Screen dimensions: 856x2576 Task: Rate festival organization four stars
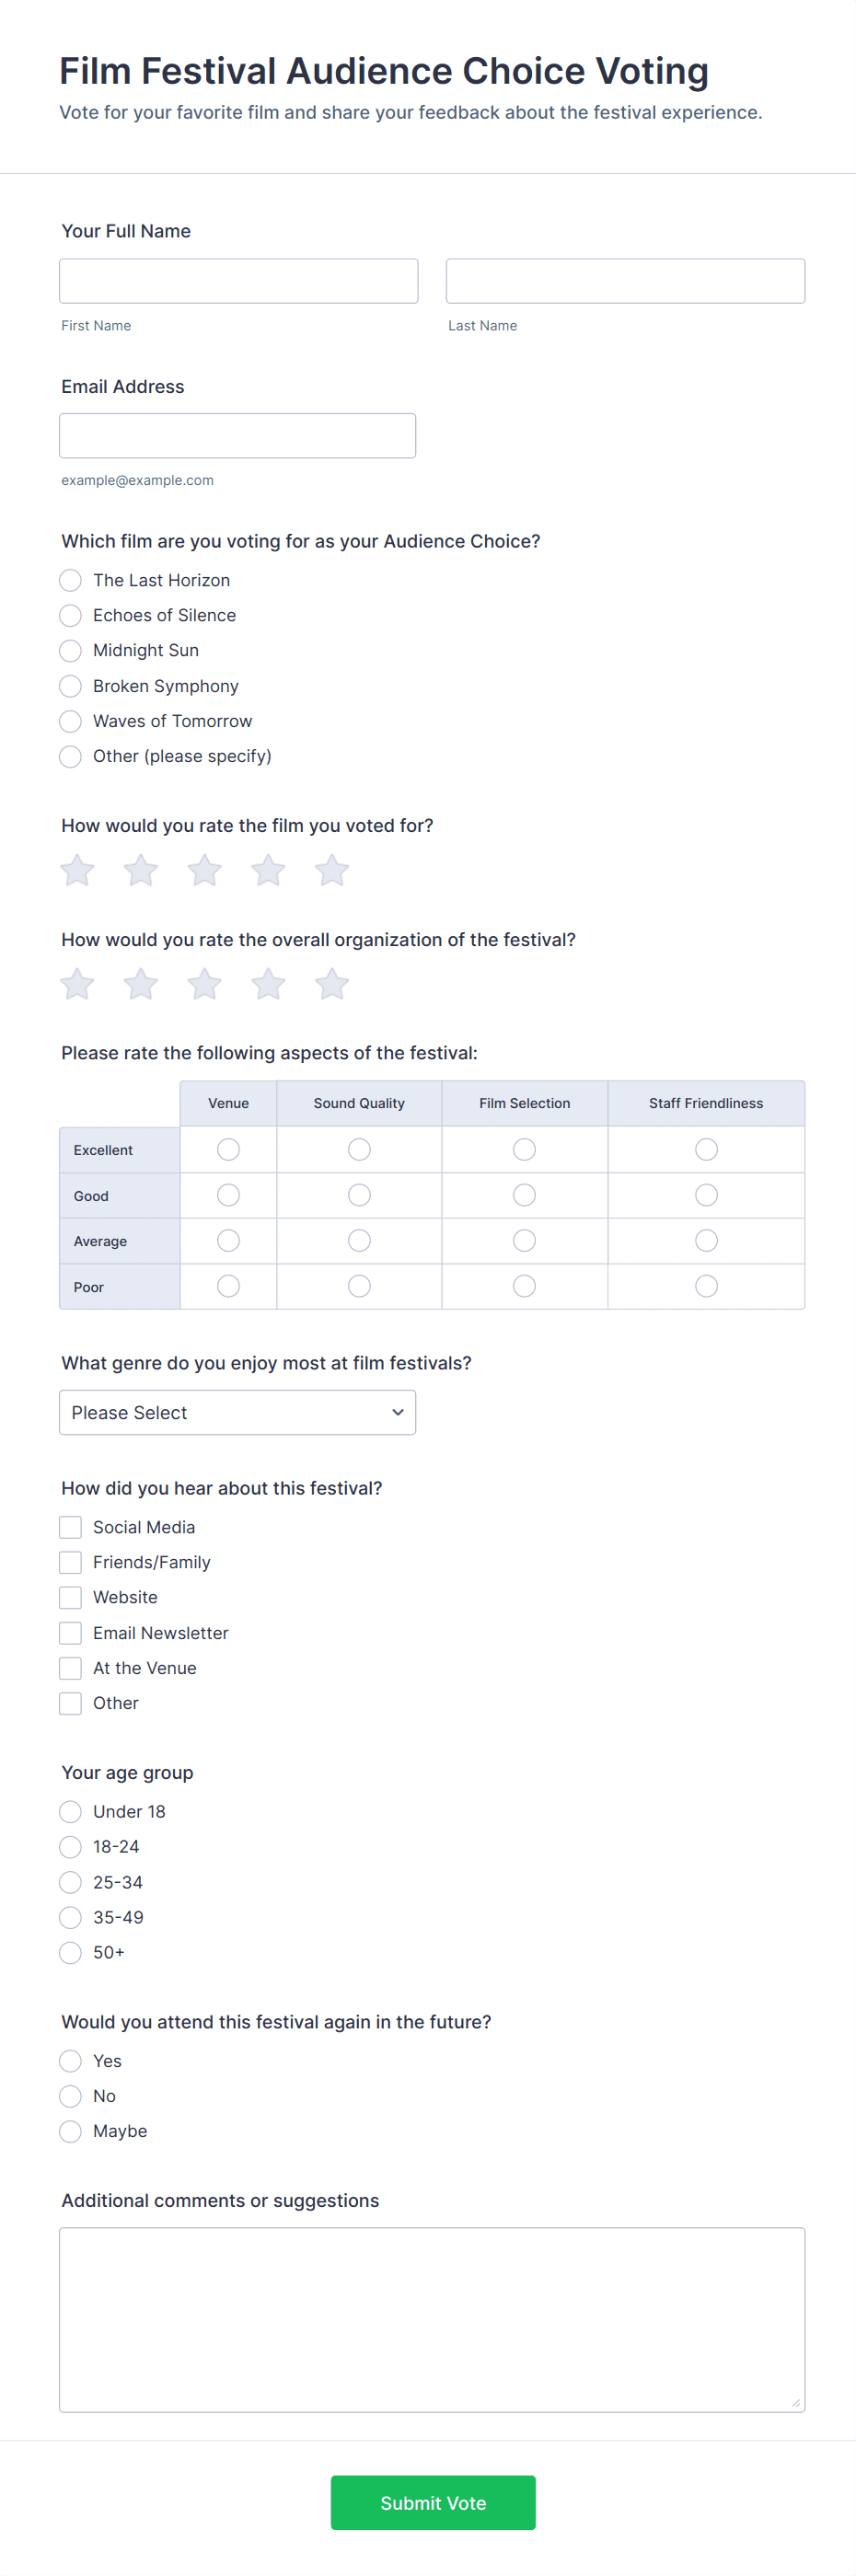[x=268, y=985]
